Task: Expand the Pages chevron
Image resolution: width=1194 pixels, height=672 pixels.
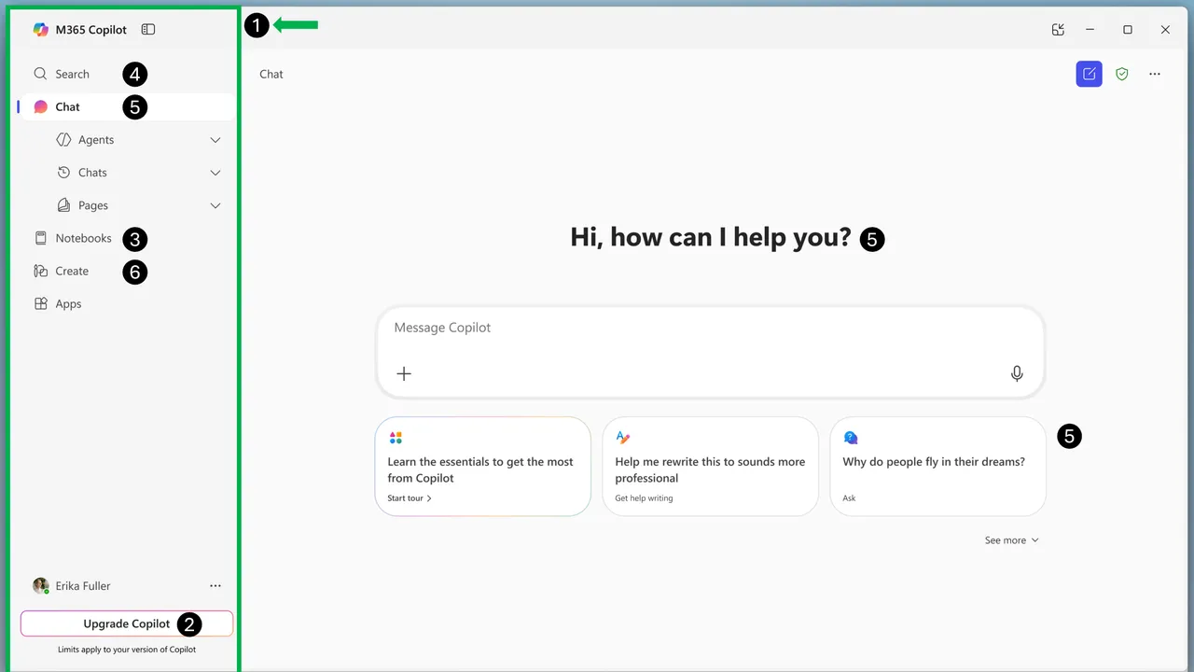Action: point(215,205)
